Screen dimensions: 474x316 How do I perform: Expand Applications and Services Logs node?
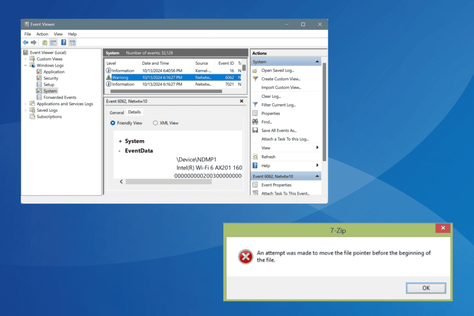pyautogui.click(x=25, y=104)
